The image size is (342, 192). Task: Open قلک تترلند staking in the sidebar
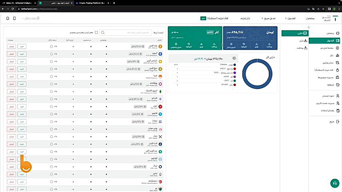click(x=327, y=70)
